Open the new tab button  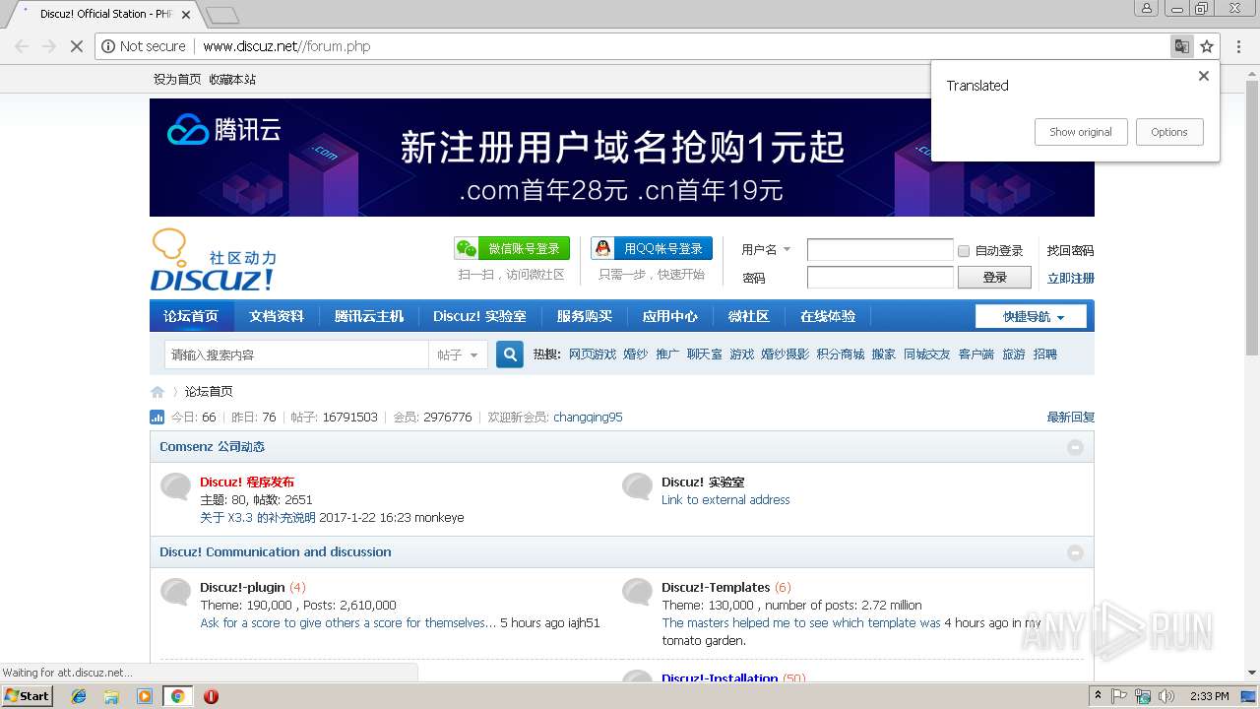[x=222, y=15]
